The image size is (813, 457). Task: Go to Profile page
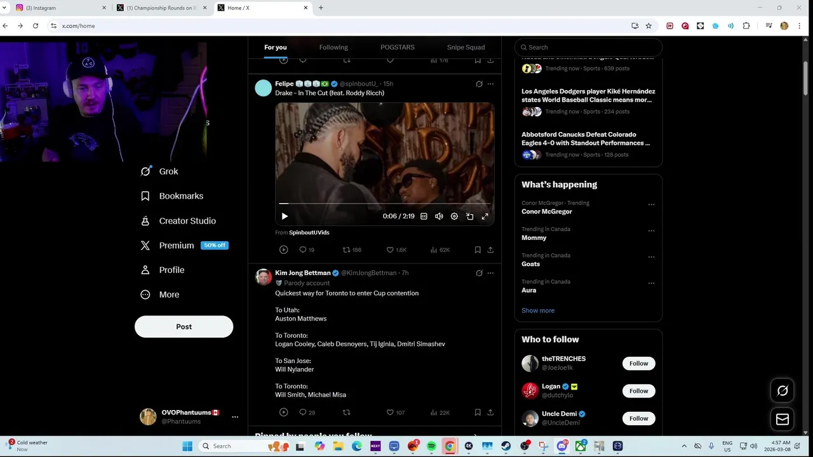pos(162,270)
